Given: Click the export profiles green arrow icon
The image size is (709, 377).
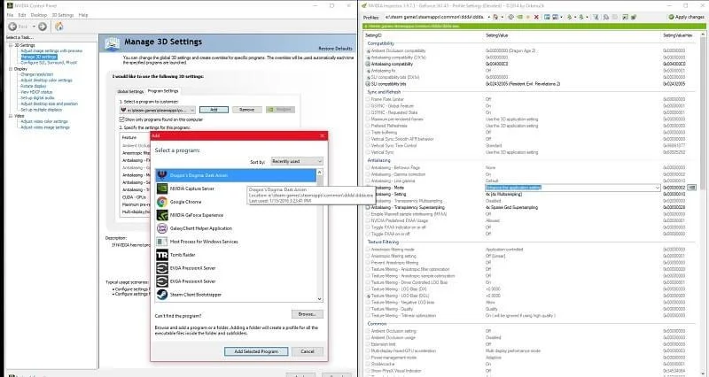Looking at the screenshot, I should coord(569,17).
